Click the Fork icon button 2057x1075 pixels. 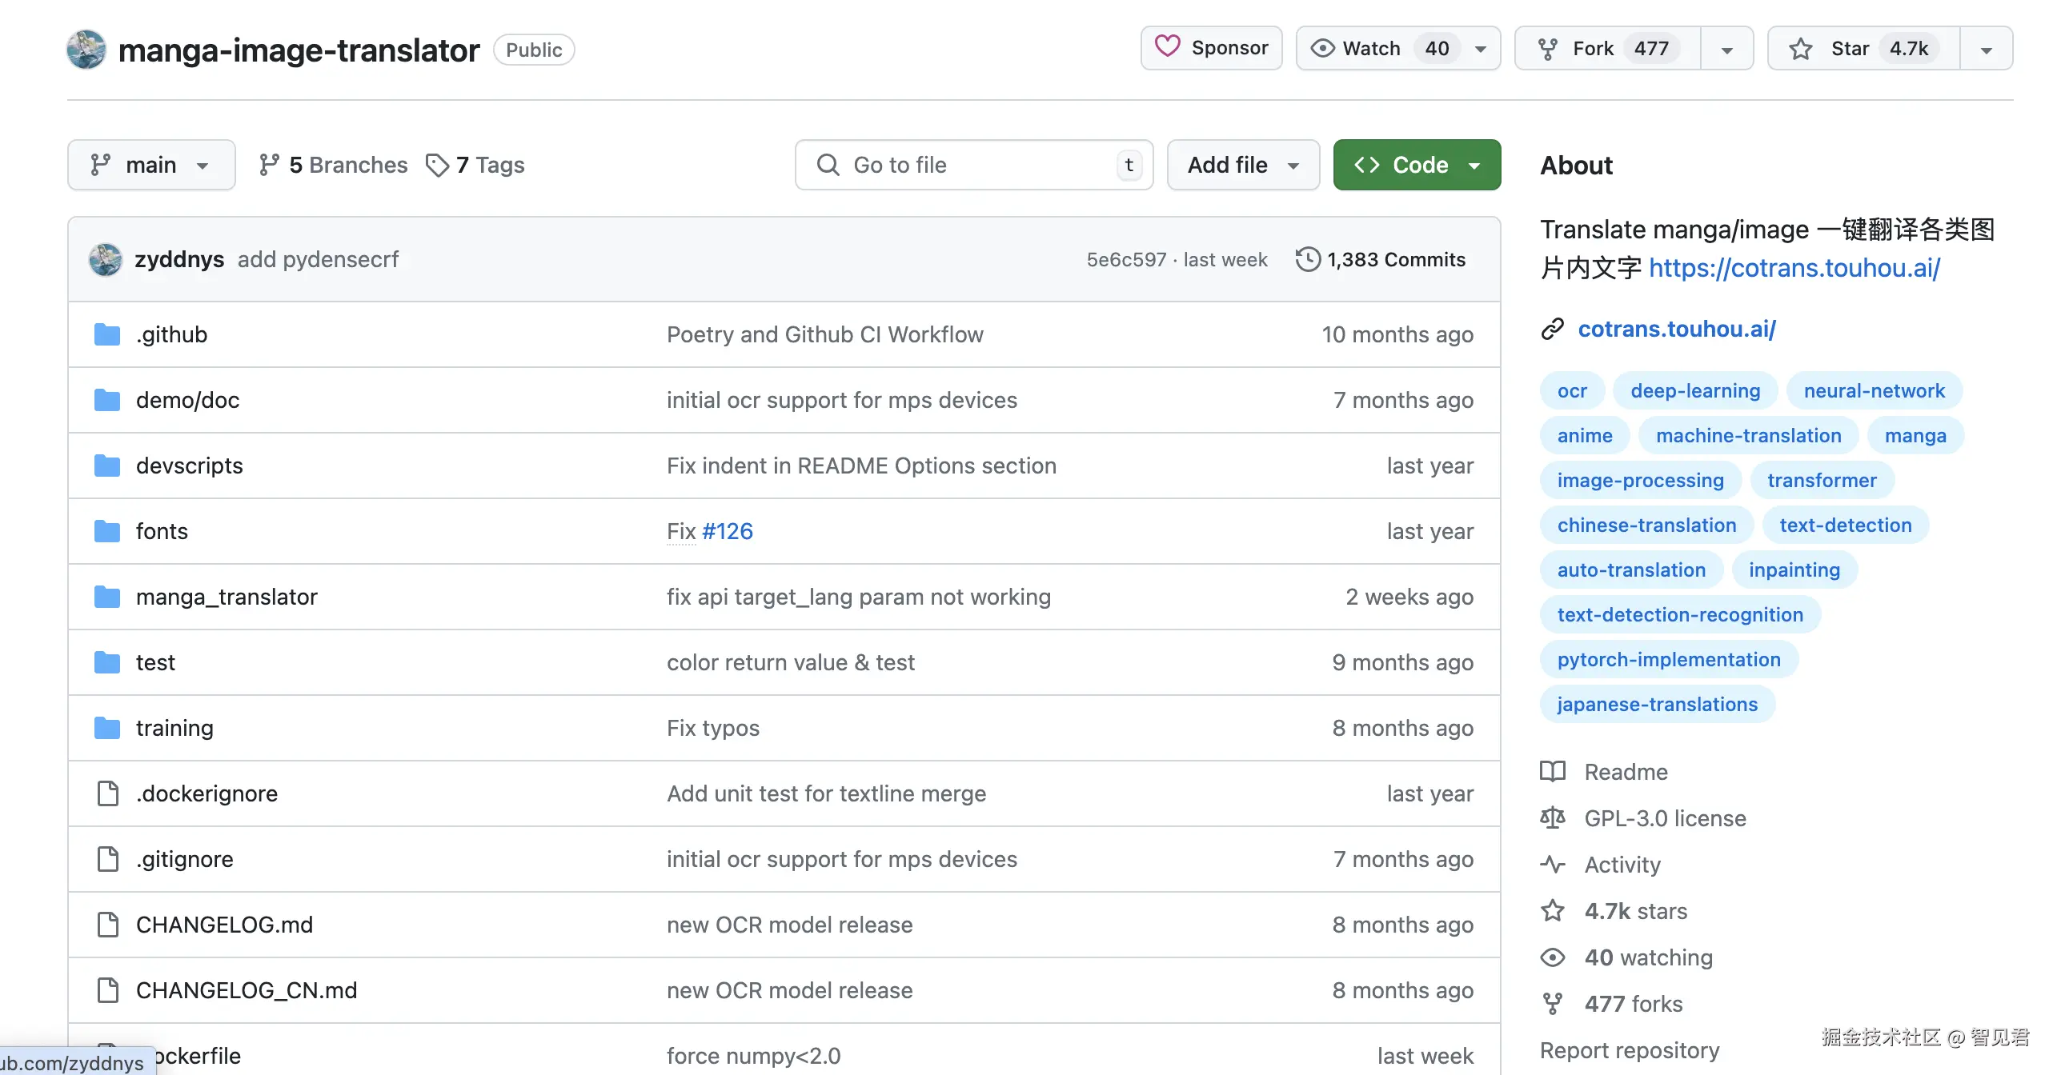pos(1548,49)
